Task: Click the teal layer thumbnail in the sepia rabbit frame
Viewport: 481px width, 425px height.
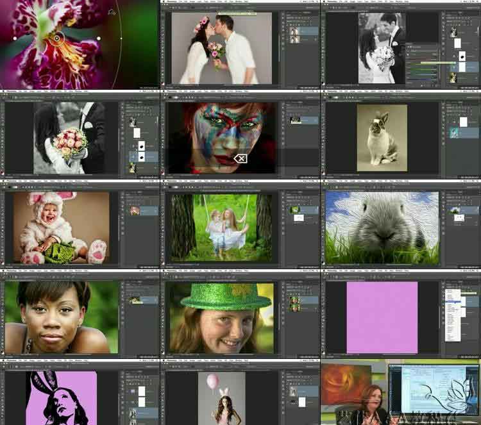Action: click(455, 133)
